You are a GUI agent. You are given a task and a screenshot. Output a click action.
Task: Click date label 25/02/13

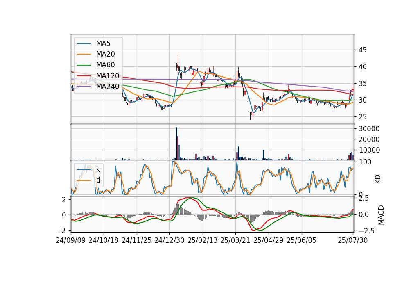pyautogui.click(x=203, y=240)
